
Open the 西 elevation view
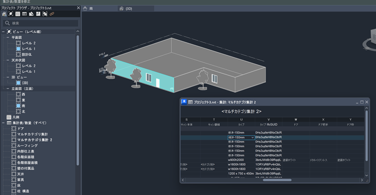(x=23, y=94)
